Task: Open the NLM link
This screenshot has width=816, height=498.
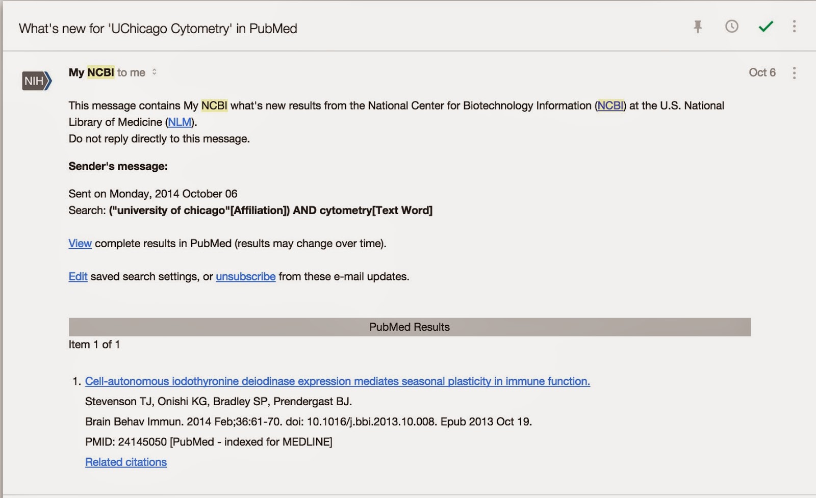Action: (x=180, y=122)
